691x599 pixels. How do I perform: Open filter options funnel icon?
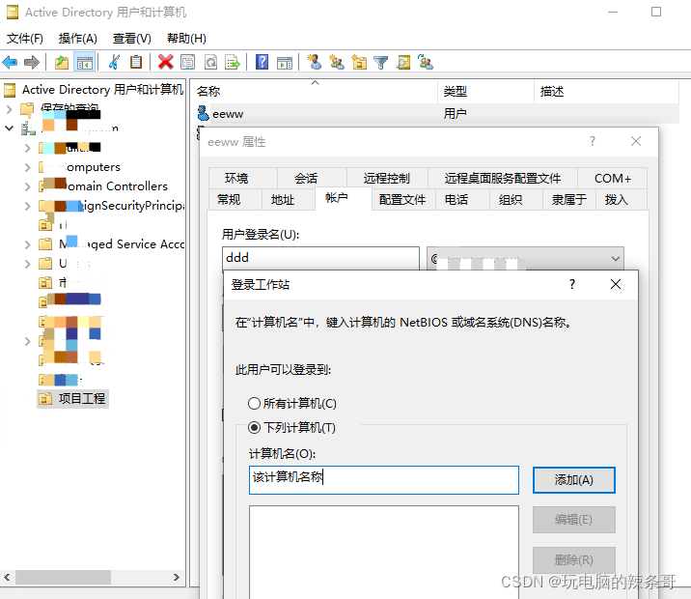[x=381, y=63]
